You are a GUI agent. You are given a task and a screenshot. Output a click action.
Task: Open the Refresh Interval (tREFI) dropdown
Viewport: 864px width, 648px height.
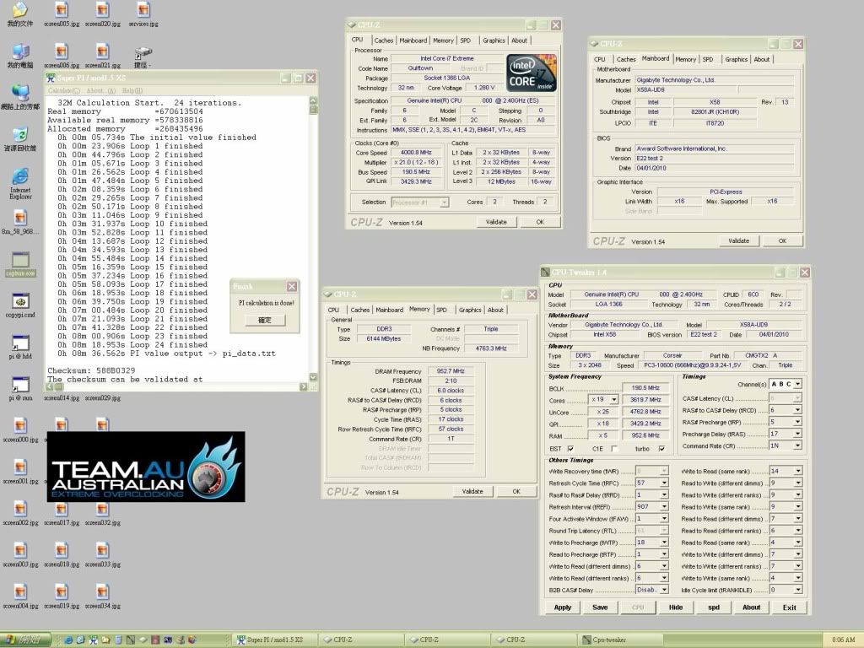[x=664, y=507]
